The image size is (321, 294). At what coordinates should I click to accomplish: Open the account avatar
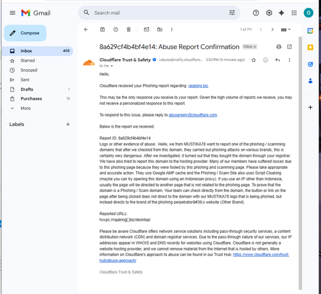click(x=308, y=13)
